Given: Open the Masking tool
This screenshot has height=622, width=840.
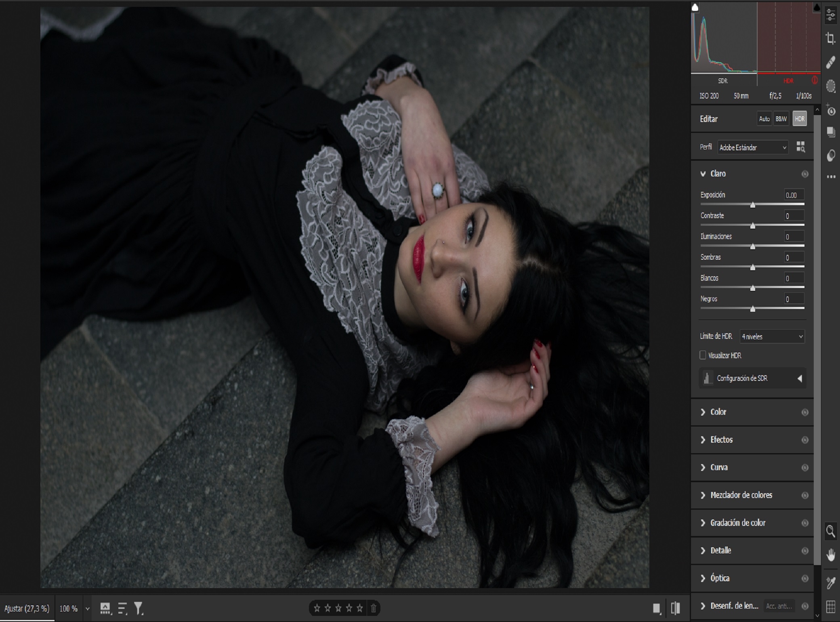Looking at the screenshot, I should [830, 86].
